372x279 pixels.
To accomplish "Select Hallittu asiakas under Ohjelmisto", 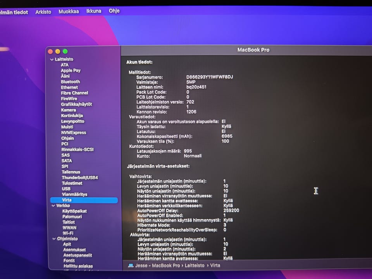I will (78, 266).
